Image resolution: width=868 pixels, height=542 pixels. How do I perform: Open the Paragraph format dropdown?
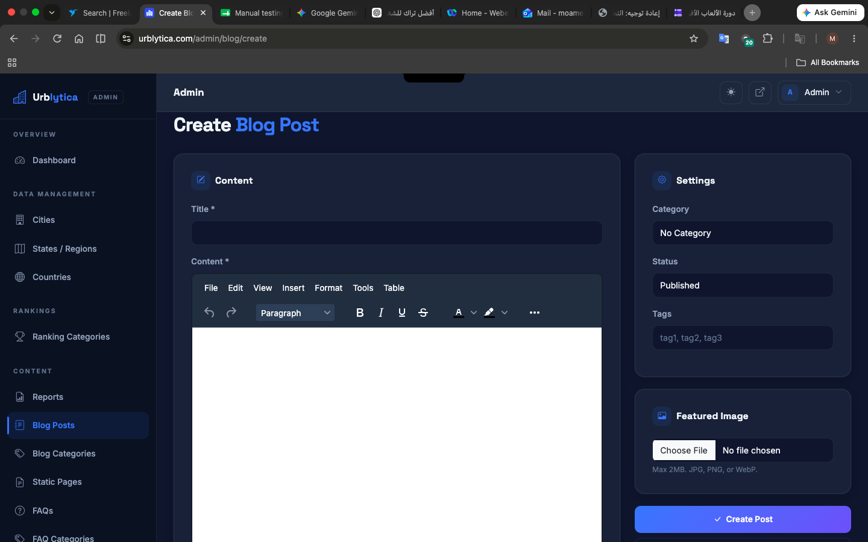coord(295,313)
